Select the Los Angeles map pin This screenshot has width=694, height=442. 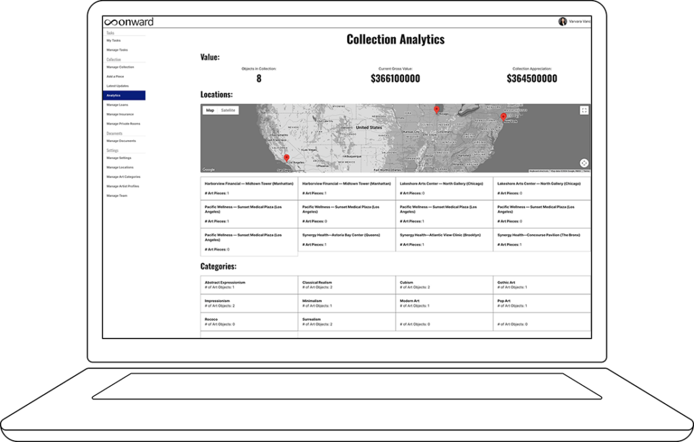(x=286, y=158)
